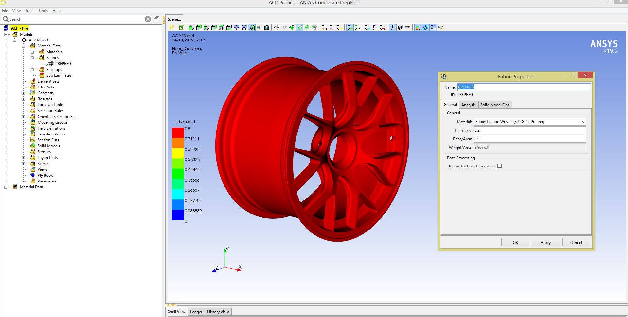Click the green Excel export toolbar icon
Image resolution: width=628 pixels, height=317 pixels.
[x=181, y=27]
